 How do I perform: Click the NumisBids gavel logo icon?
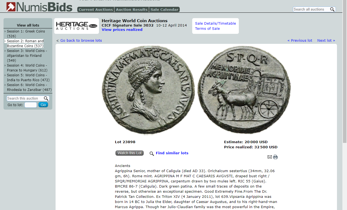[x=11, y=7]
